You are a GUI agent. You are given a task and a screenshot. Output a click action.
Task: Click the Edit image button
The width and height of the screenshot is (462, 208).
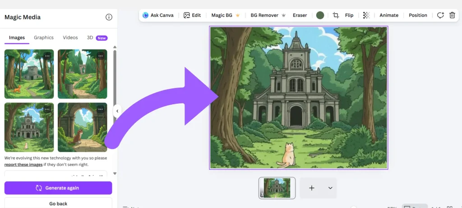(192, 15)
